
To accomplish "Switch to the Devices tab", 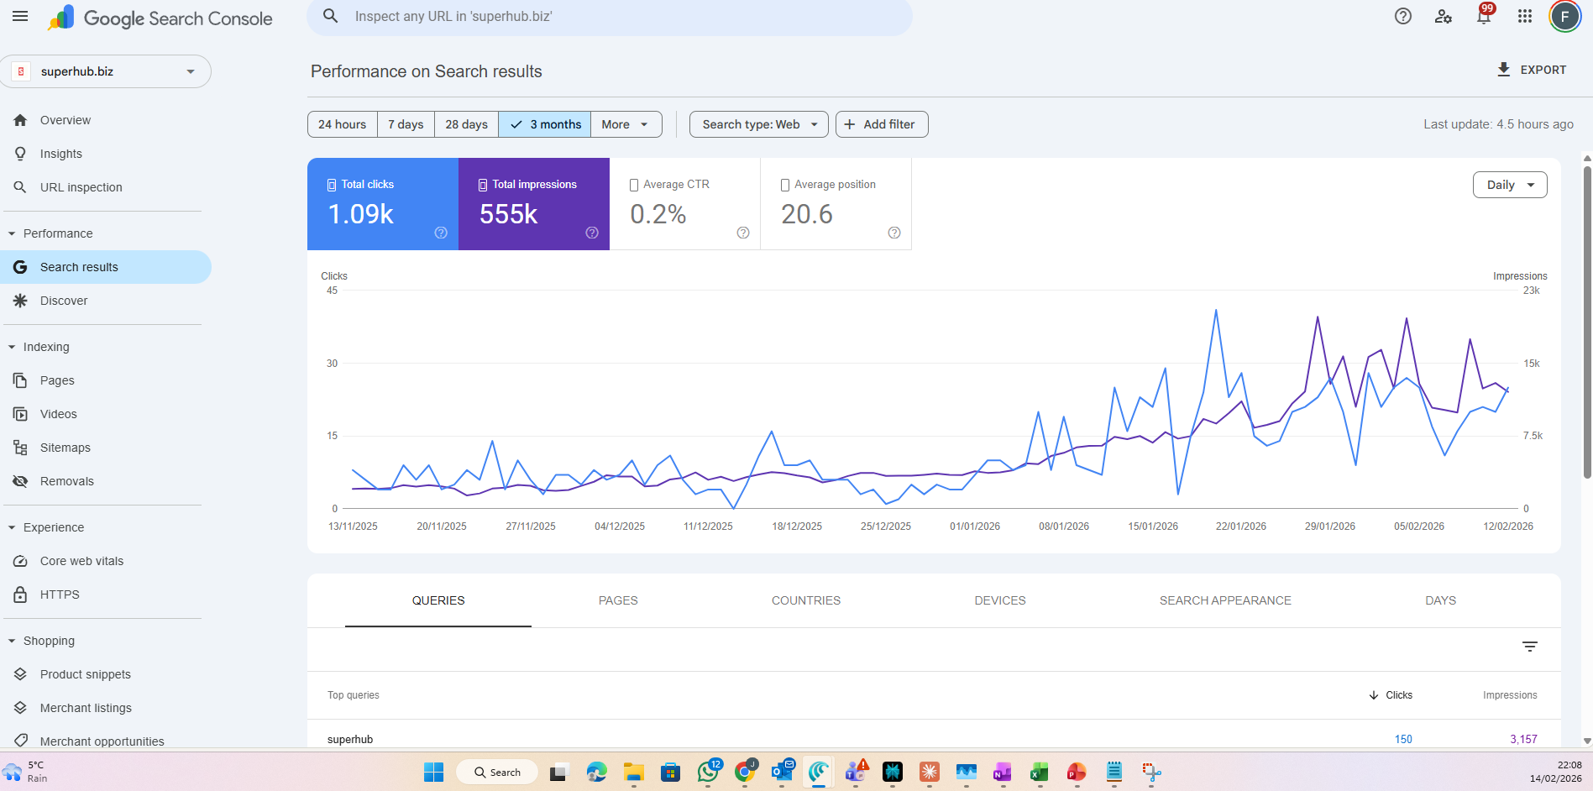I will 1000,600.
